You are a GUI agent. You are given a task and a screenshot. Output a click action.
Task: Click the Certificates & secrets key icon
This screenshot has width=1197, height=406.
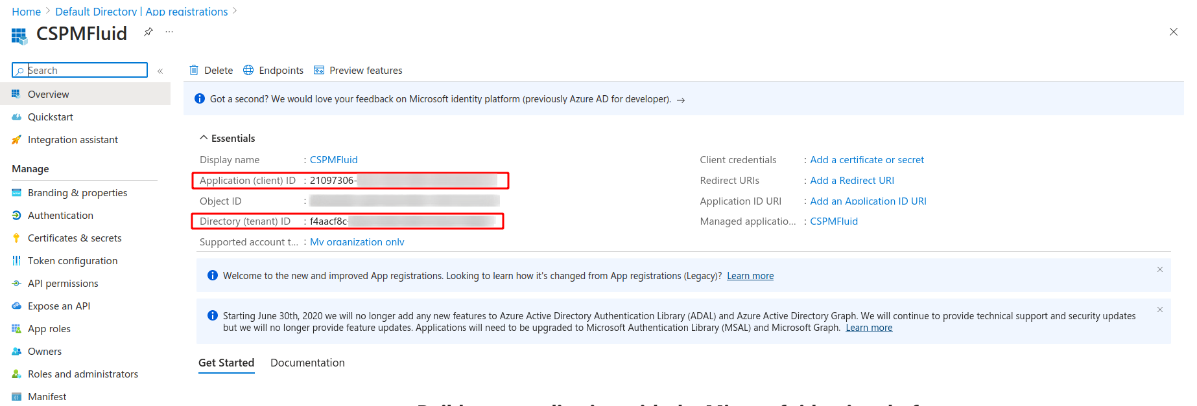click(x=16, y=238)
